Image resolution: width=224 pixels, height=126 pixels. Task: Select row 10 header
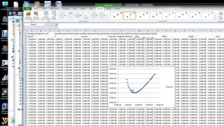coord(26,59)
